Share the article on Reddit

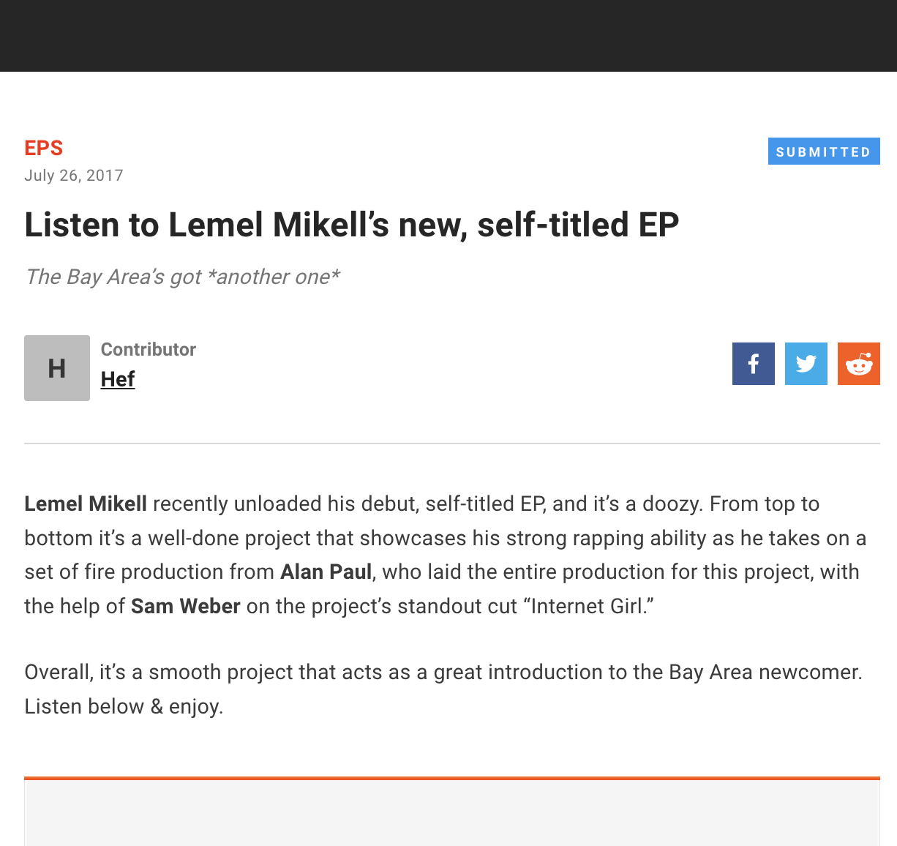pyautogui.click(x=858, y=364)
